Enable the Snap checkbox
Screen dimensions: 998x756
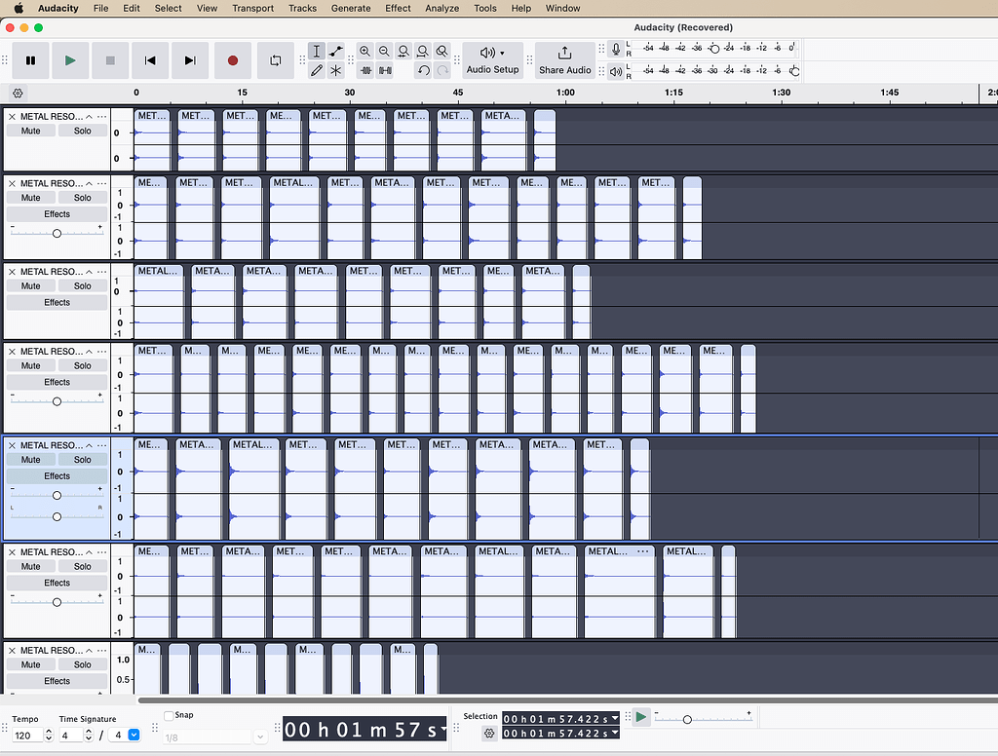tap(171, 714)
